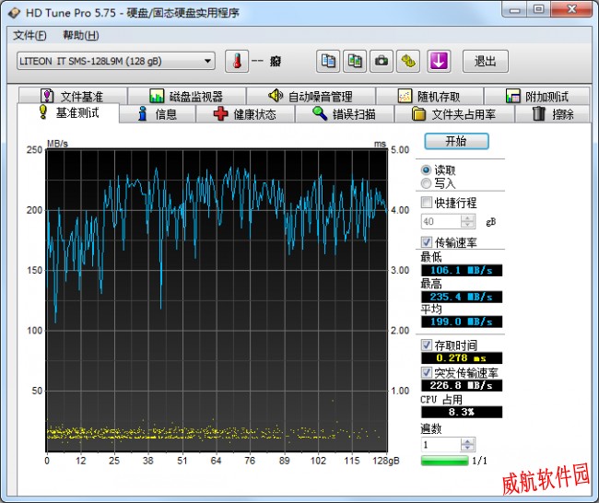Click the 退出 button
The height and width of the screenshot is (503, 599).
[485, 61]
